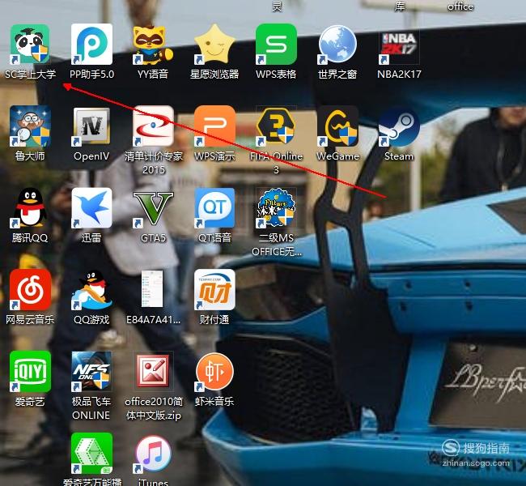Select 二级MS OFFICE shortcut icon
The width and height of the screenshot is (526, 486).
pos(276,208)
